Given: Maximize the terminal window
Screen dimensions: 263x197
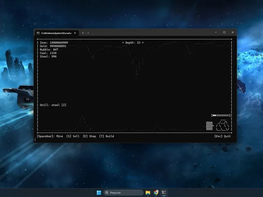Looking at the screenshot, I should pos(224,32).
